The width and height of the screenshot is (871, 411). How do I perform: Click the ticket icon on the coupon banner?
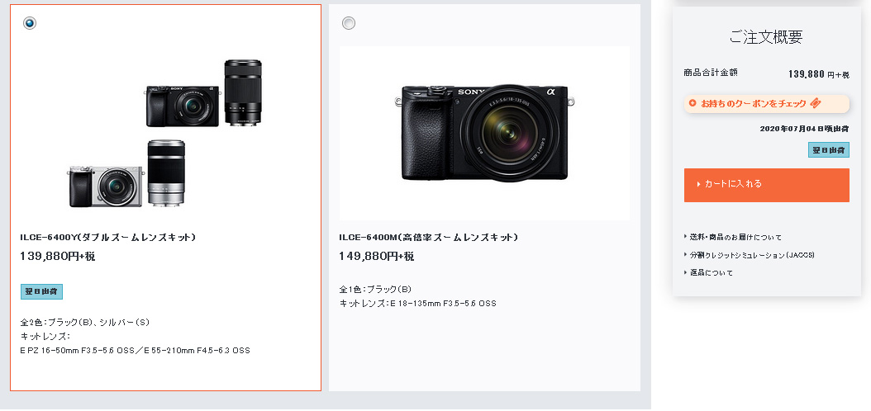tap(816, 102)
